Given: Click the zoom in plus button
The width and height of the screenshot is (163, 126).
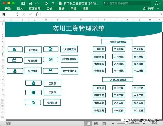Looking at the screenshot, I should [144, 123].
